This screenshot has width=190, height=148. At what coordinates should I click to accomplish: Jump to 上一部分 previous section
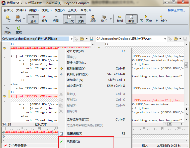click(161, 19)
